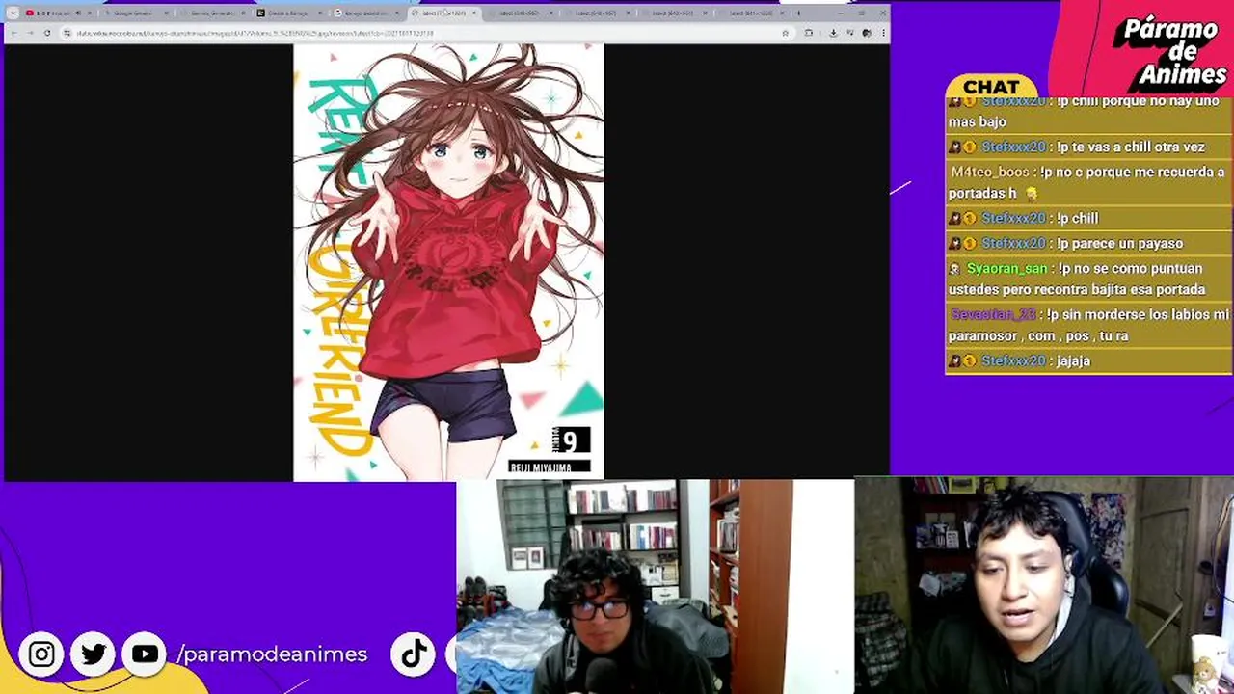Viewport: 1234px width, 694px height.
Task: Close the active image tab
Action: [474, 13]
